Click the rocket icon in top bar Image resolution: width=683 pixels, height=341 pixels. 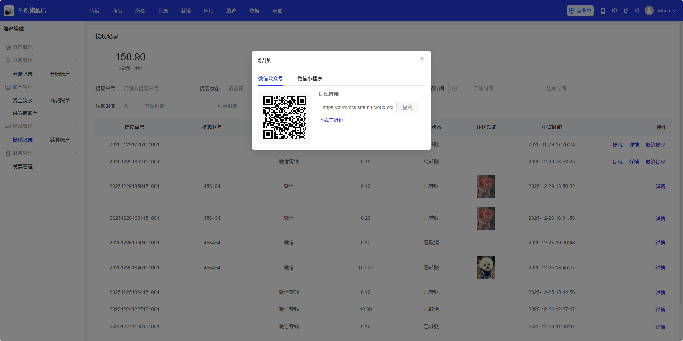(626, 11)
